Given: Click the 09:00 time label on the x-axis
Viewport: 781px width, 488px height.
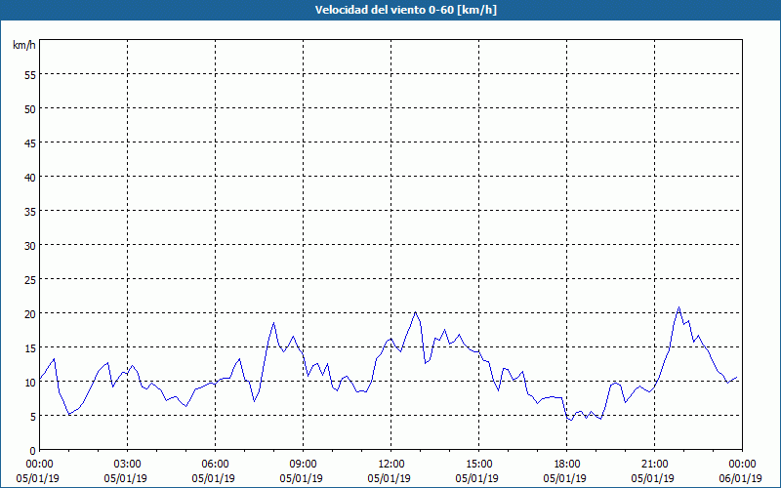Looking at the screenshot, I should pos(303,465).
